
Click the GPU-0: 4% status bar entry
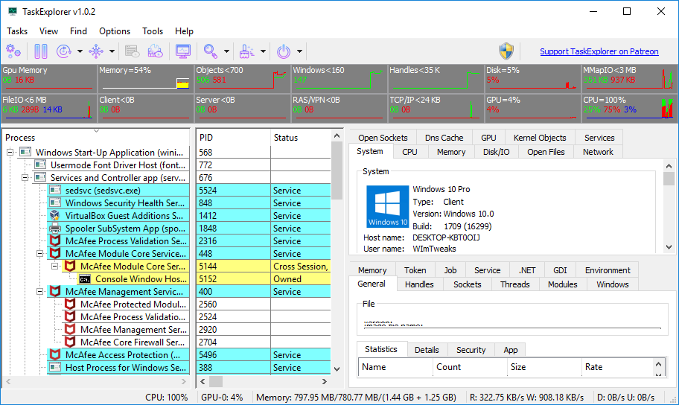pos(222,398)
